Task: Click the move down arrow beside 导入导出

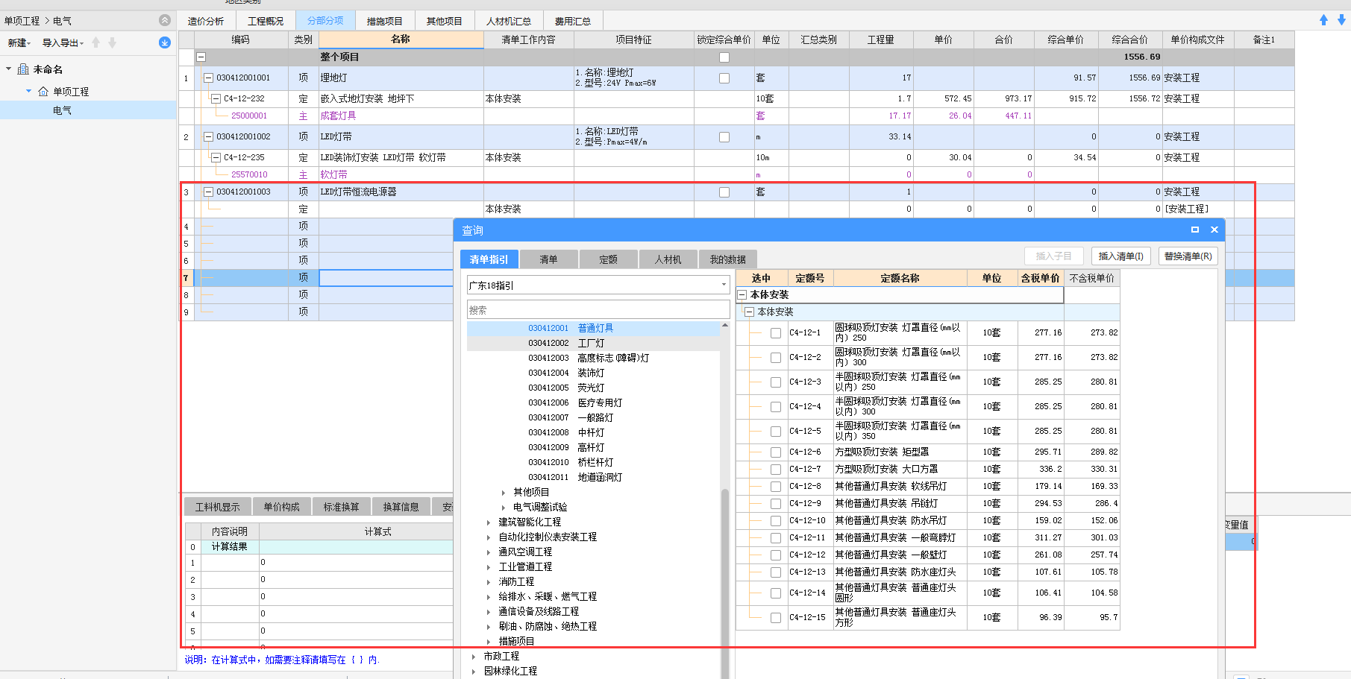Action: click(112, 42)
